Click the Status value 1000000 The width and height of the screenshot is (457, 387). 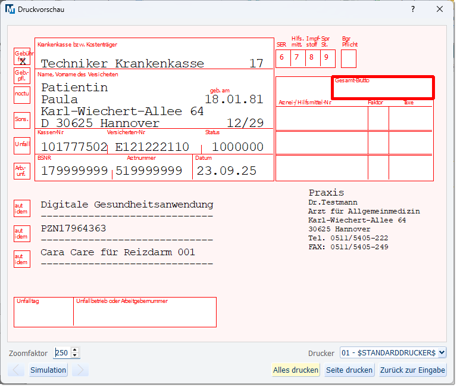point(237,147)
